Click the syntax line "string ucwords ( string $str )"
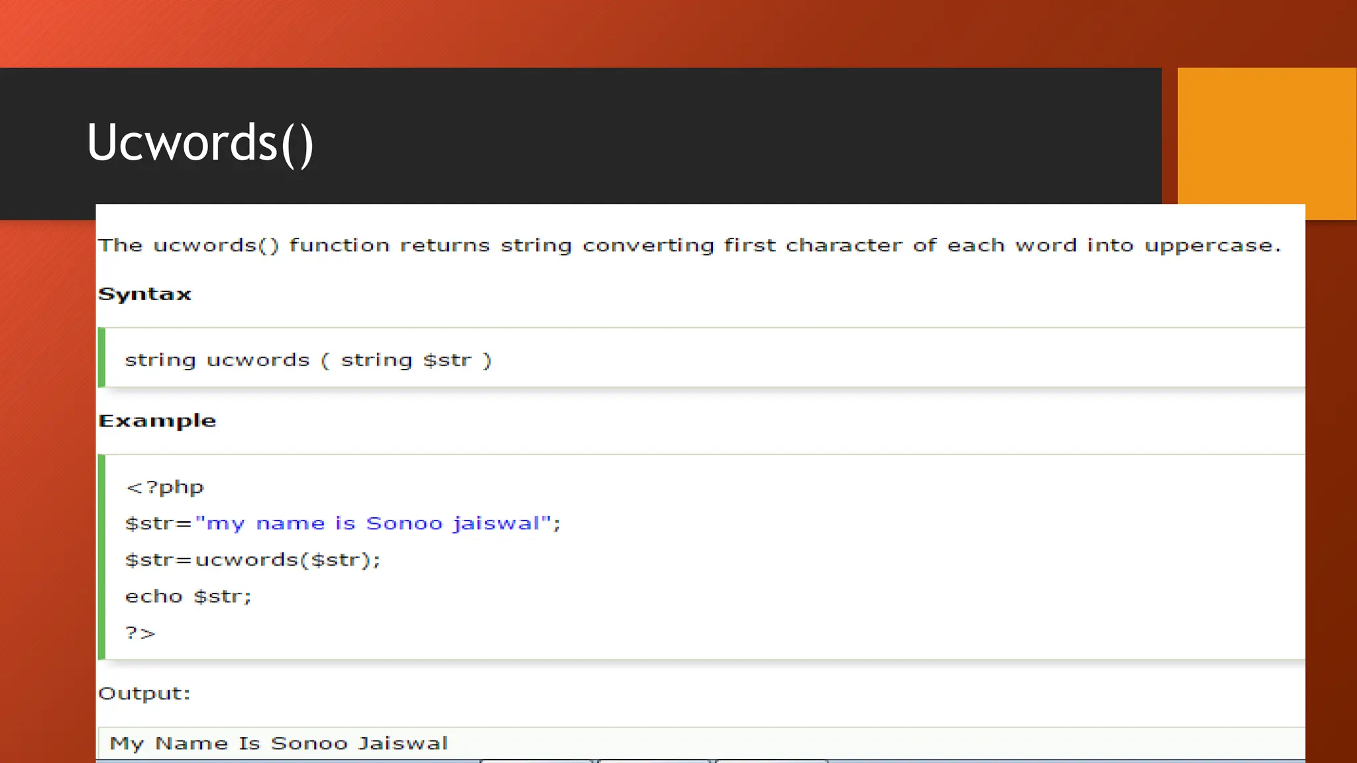The width and height of the screenshot is (1357, 763). [x=308, y=360]
